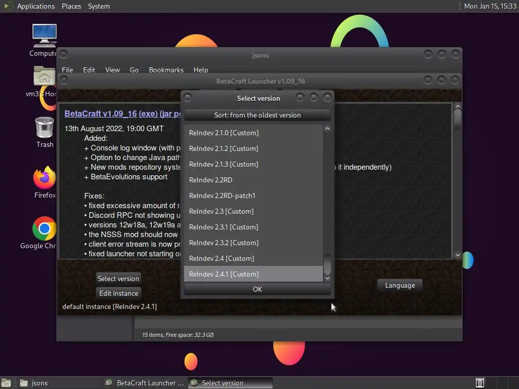Select ReIndev 2.3.1 [Custom]
The height and width of the screenshot is (389, 519).
[x=253, y=227]
